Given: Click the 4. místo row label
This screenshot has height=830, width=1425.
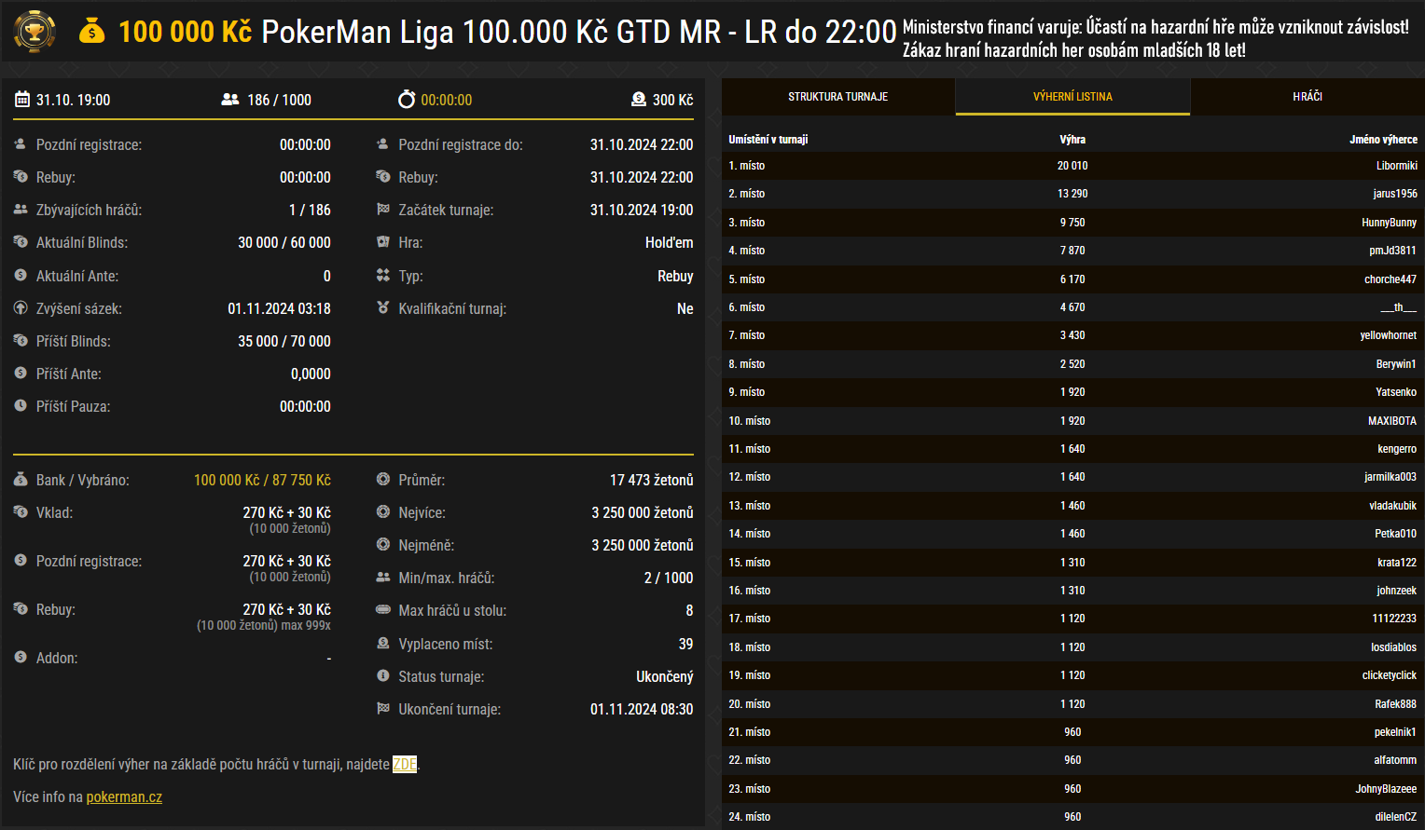Looking at the screenshot, I should point(747,251).
